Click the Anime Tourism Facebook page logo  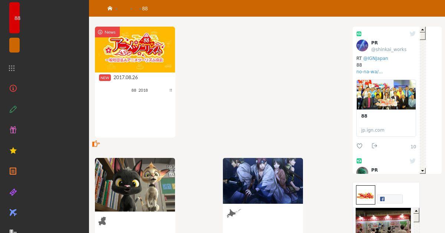(366, 195)
